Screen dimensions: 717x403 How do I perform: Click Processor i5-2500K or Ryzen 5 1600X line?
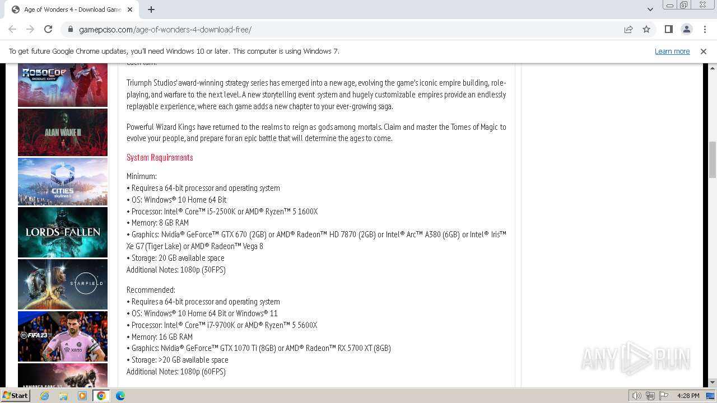[222, 212]
